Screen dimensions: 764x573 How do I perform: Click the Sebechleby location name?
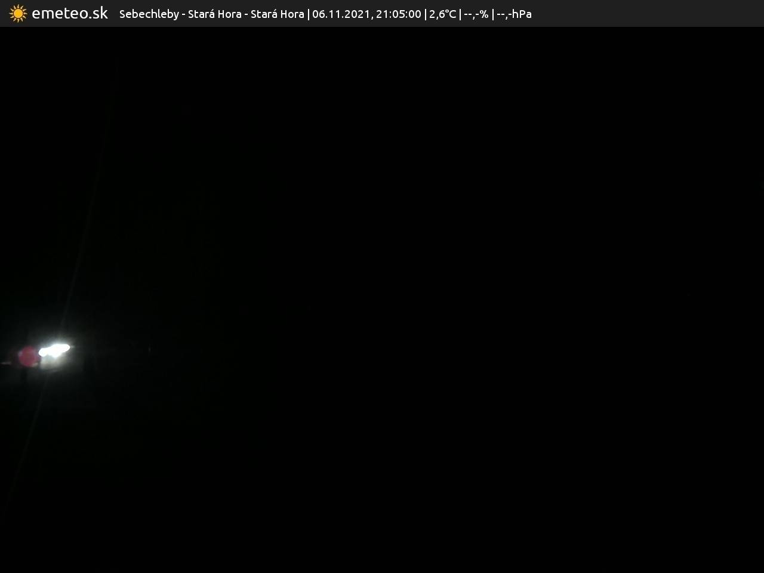(x=149, y=14)
